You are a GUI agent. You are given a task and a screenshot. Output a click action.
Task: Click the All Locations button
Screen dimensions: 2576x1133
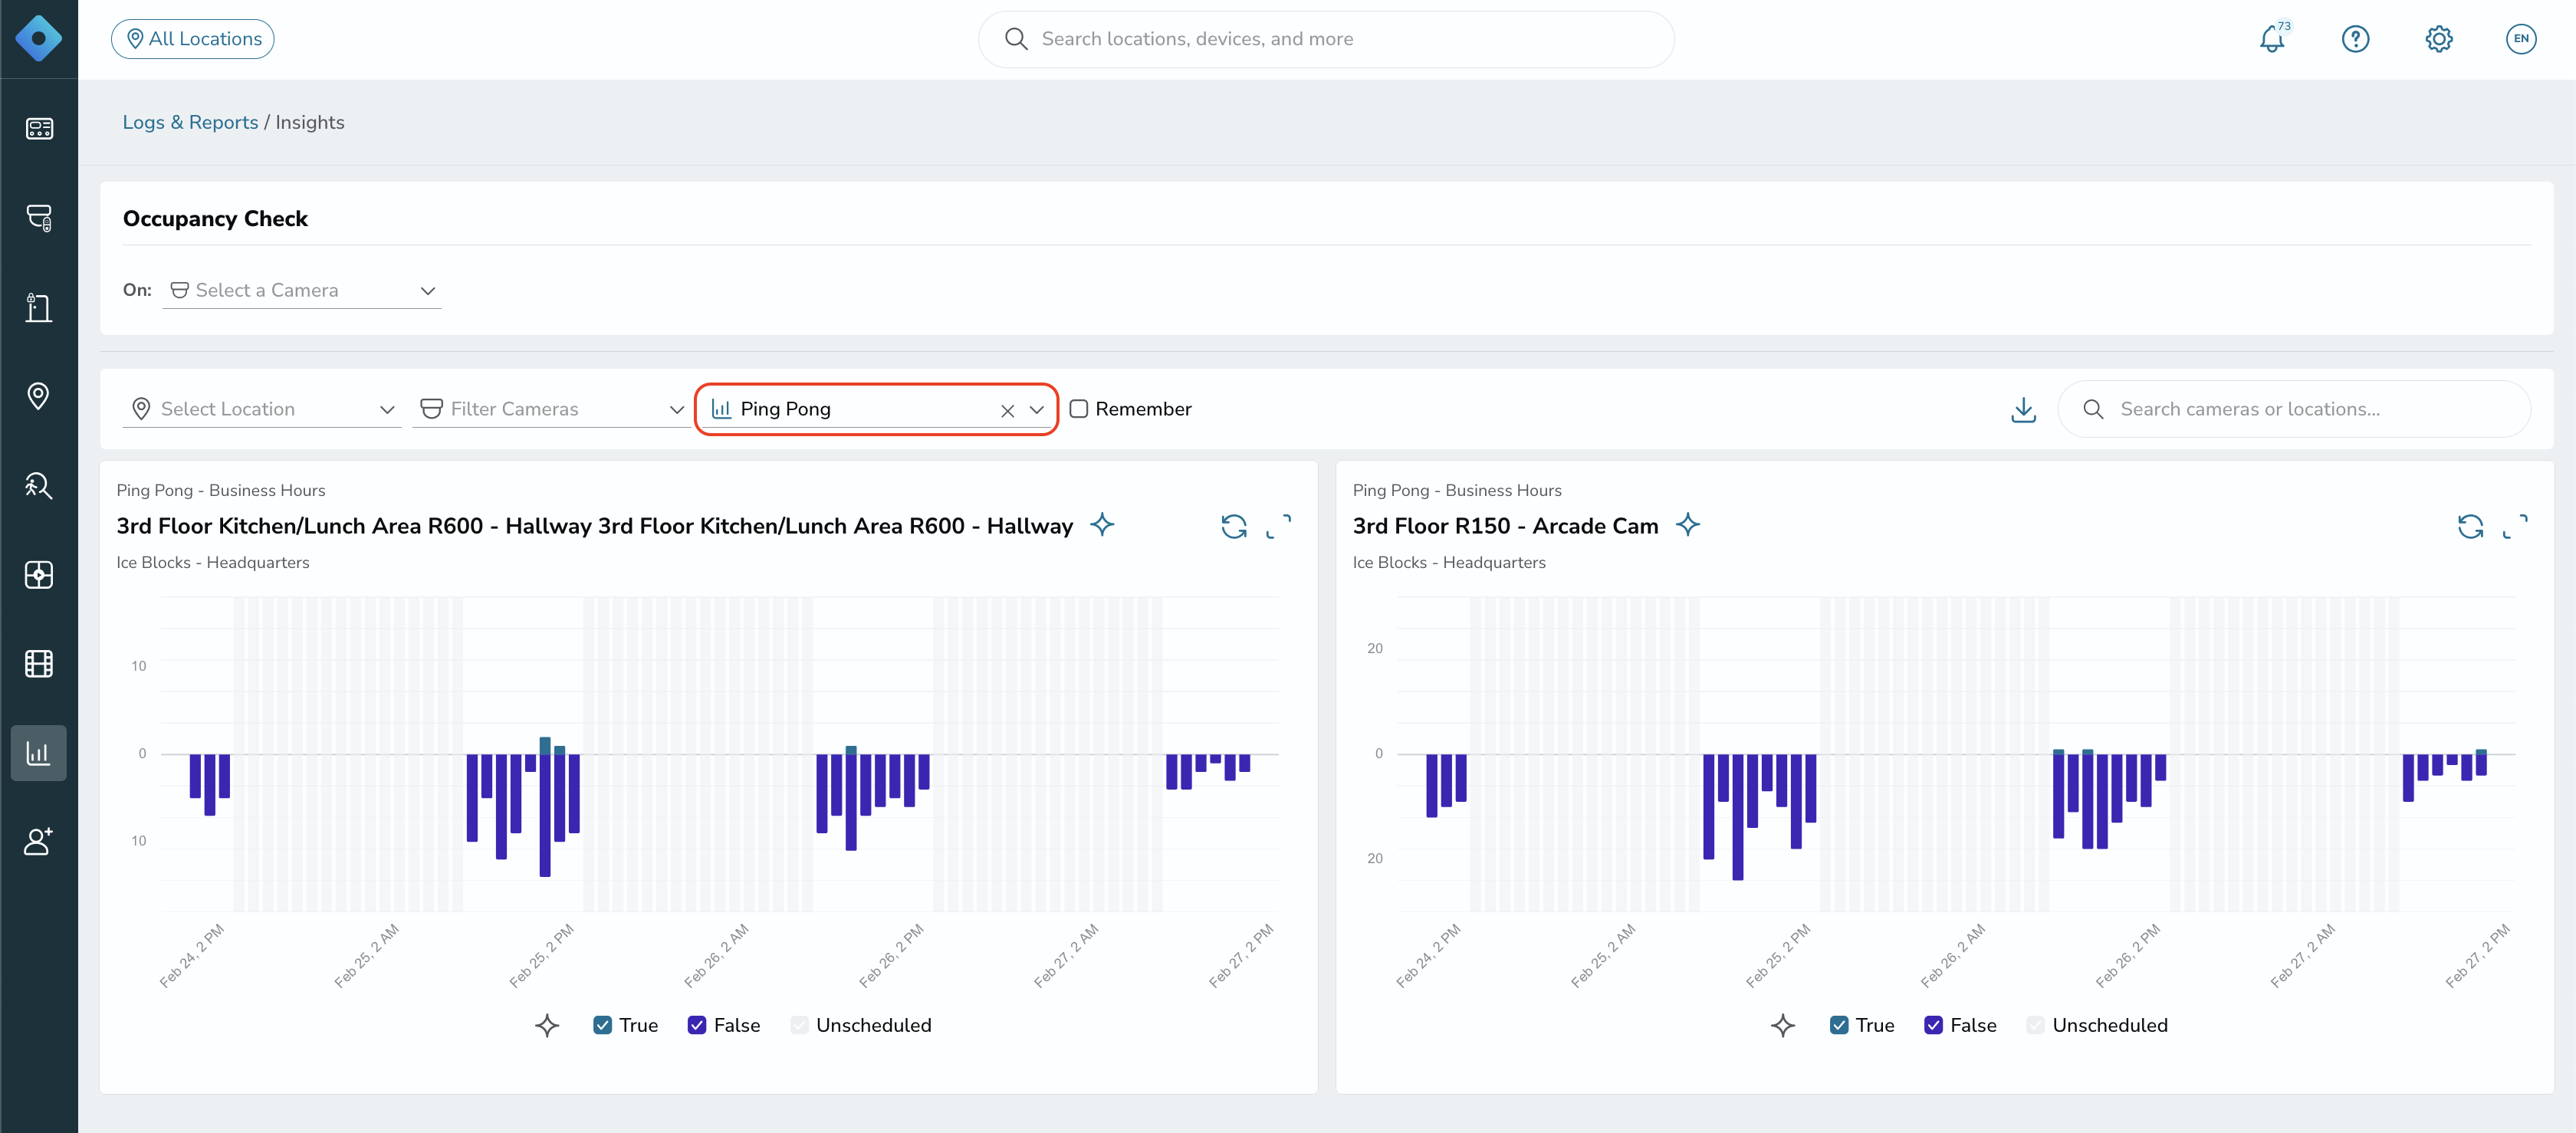tap(193, 39)
